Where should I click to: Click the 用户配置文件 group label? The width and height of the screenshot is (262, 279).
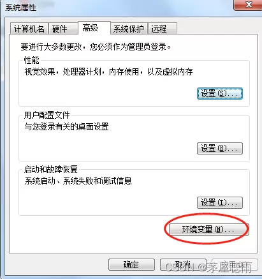pos(47,115)
